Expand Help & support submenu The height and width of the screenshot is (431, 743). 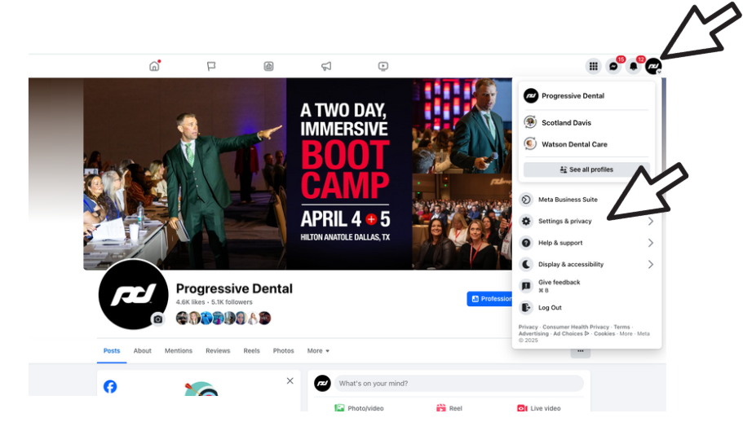pyautogui.click(x=586, y=243)
